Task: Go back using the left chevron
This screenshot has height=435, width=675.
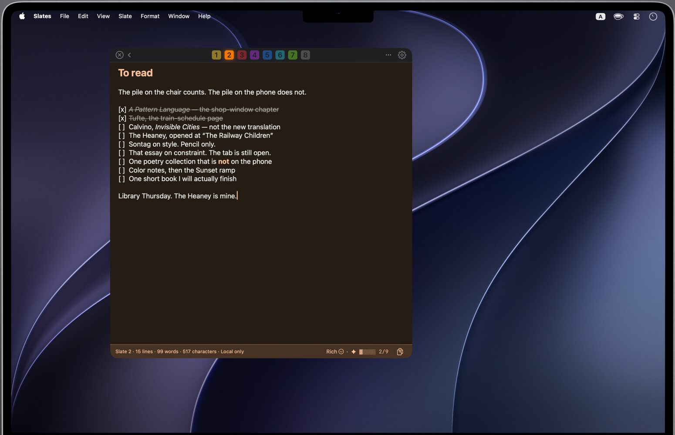Action: point(129,55)
